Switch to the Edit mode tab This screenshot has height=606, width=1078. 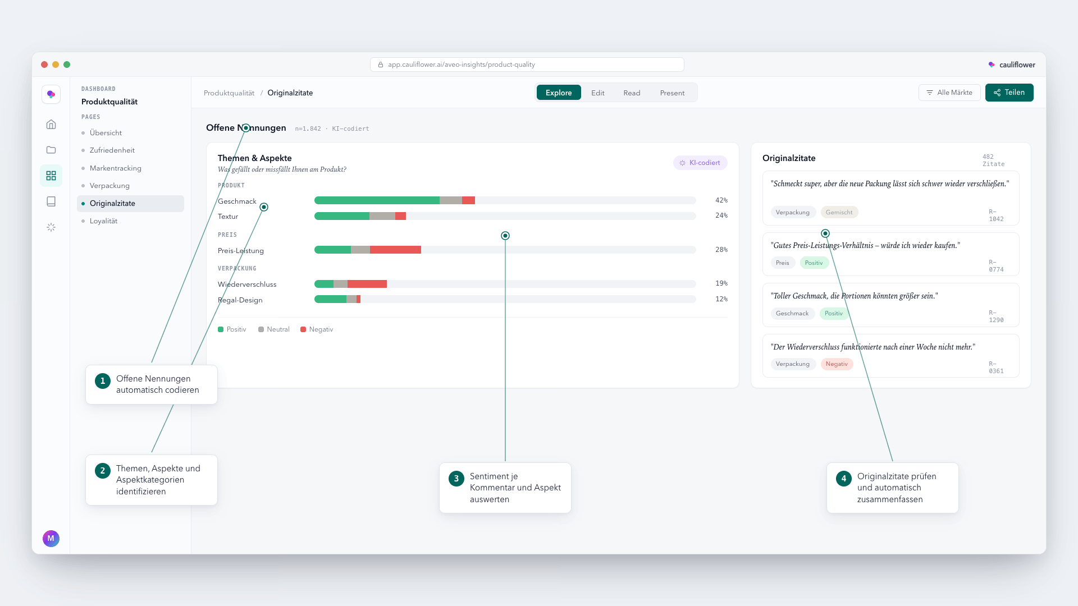(x=597, y=93)
